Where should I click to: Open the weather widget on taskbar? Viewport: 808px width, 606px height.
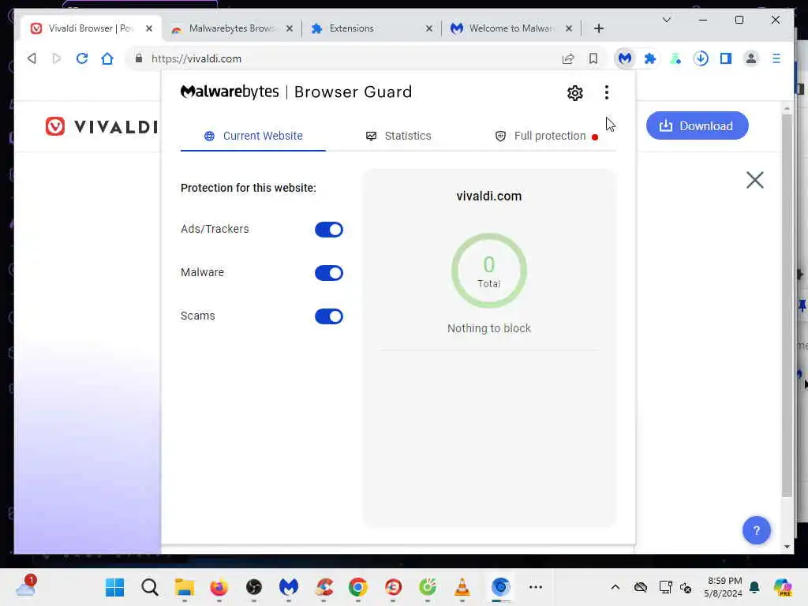[x=26, y=586]
